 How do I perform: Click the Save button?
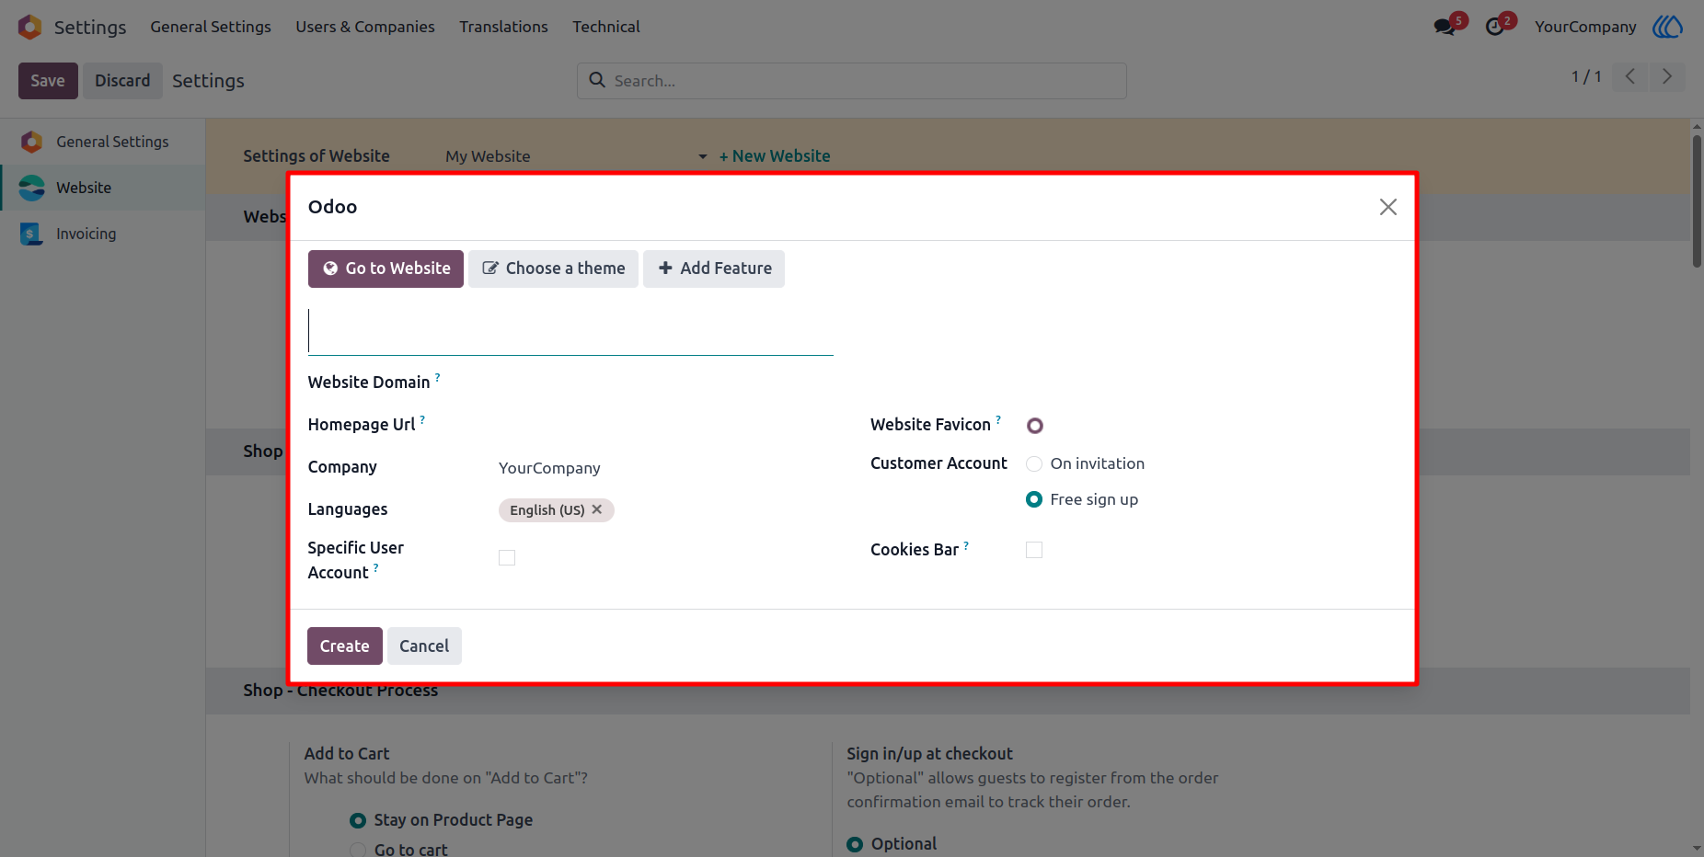pyautogui.click(x=48, y=81)
